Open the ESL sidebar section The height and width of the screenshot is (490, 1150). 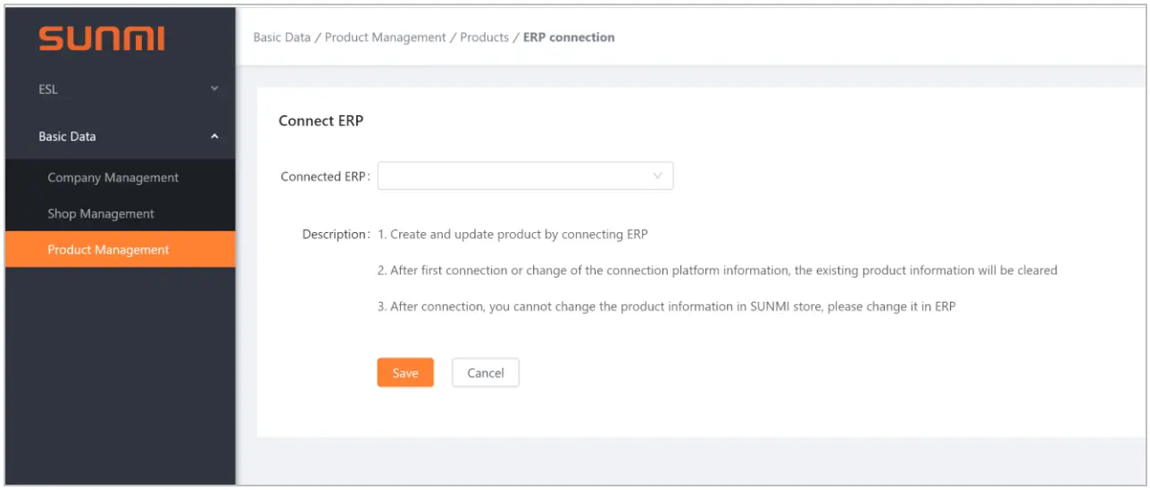pyautogui.click(x=48, y=89)
